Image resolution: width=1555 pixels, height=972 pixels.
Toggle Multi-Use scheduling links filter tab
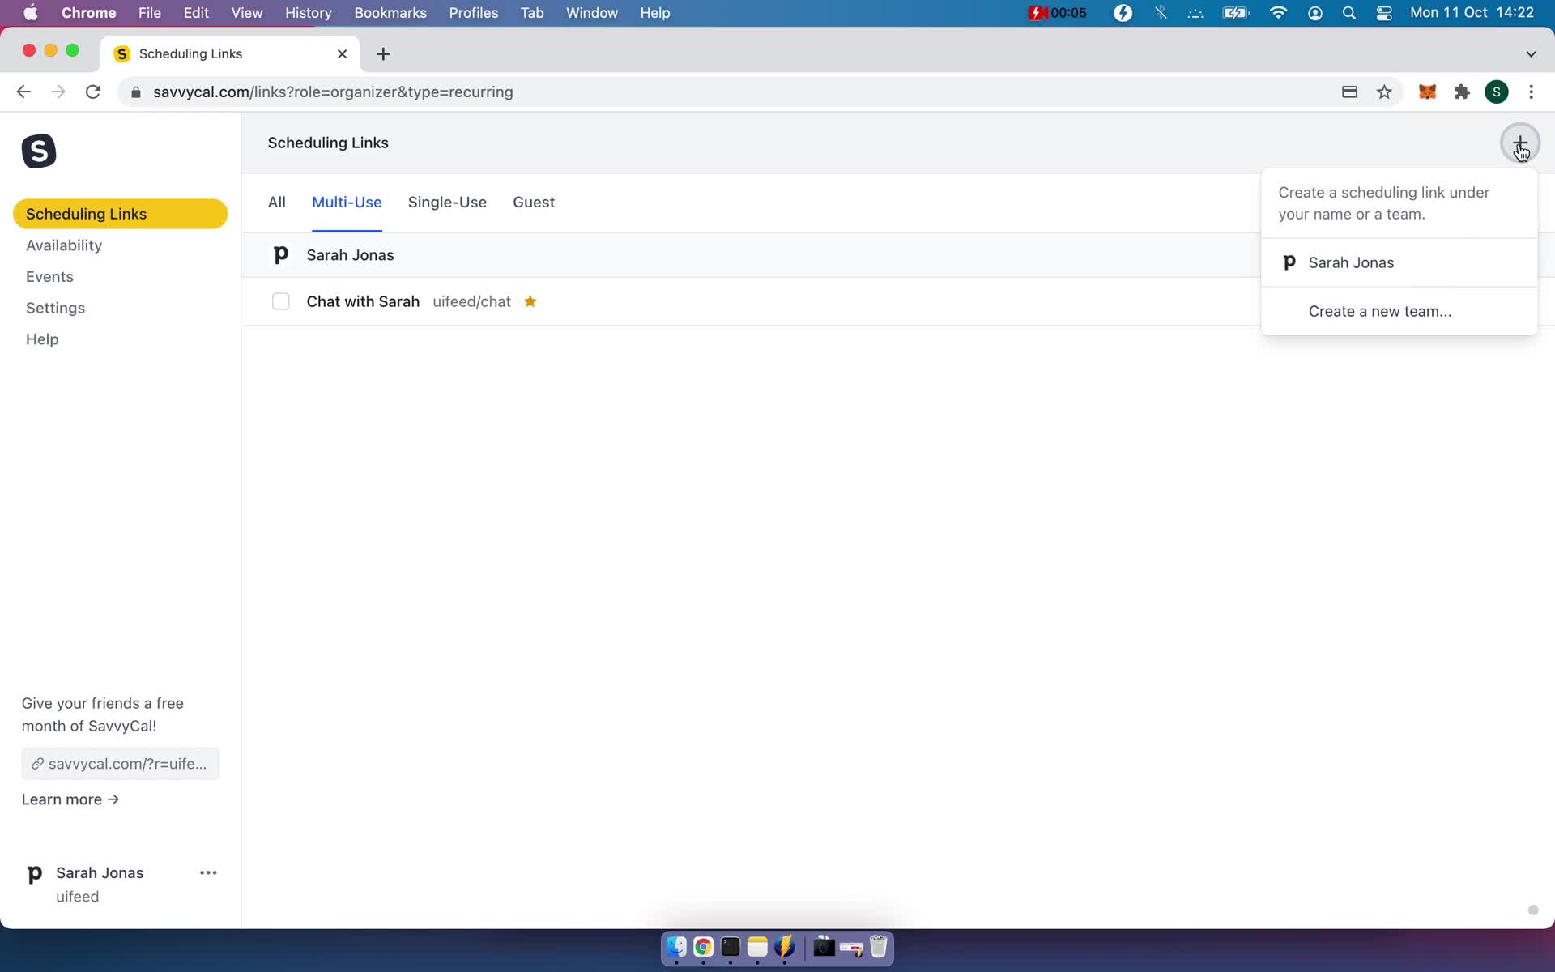[347, 202]
